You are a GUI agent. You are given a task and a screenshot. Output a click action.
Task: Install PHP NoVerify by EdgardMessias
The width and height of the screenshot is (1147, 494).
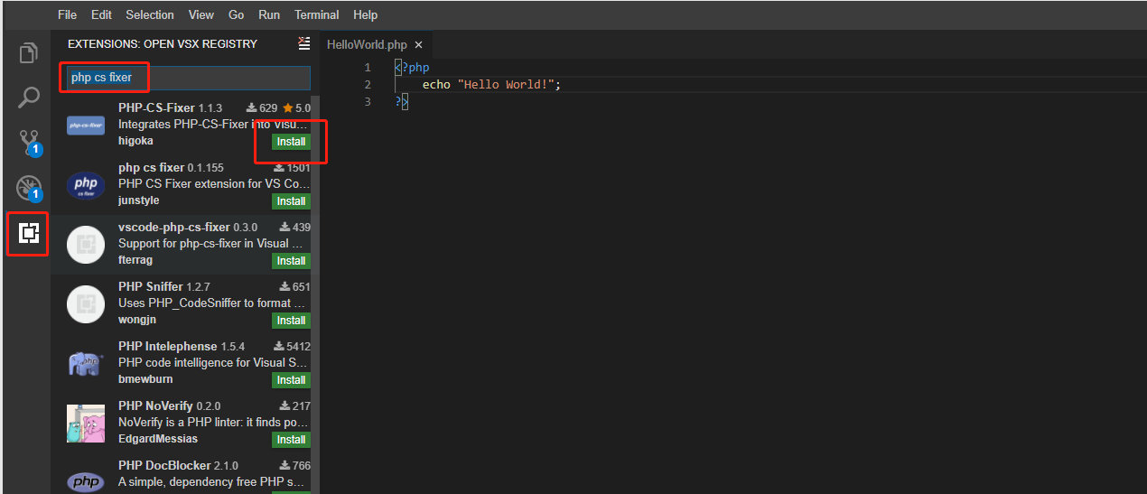(x=291, y=440)
